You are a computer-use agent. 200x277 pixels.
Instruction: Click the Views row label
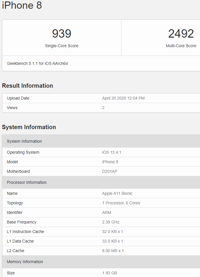[12, 108]
